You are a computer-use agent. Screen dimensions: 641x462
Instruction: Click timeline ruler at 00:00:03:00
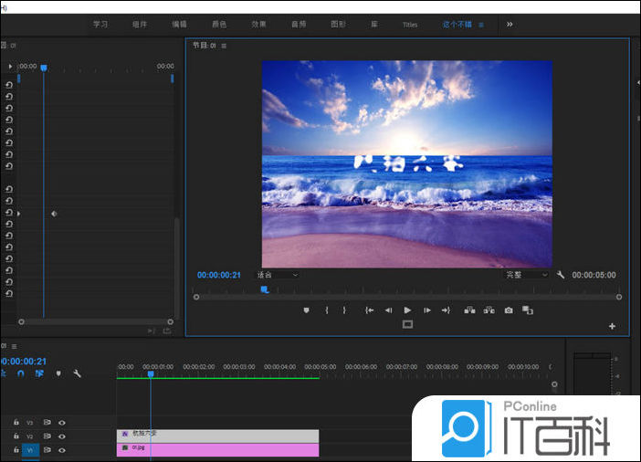pos(238,367)
